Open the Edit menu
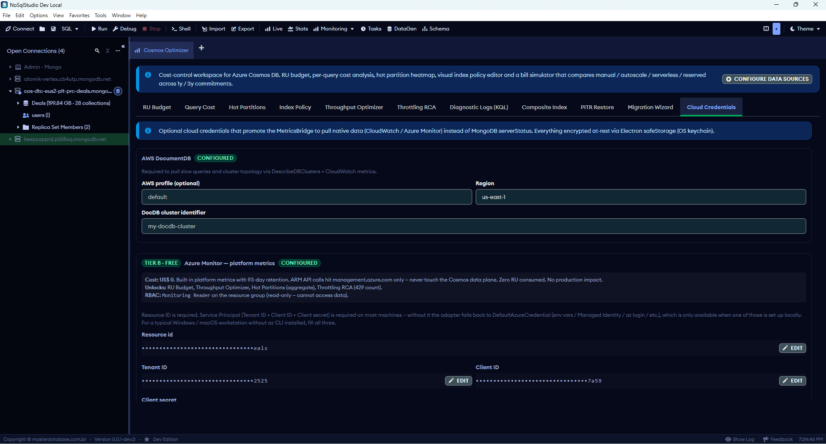 click(x=20, y=15)
